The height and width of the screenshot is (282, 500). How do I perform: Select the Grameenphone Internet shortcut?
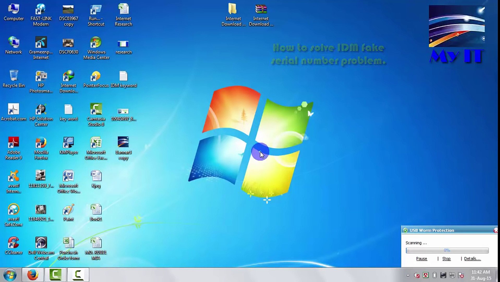coord(41,48)
